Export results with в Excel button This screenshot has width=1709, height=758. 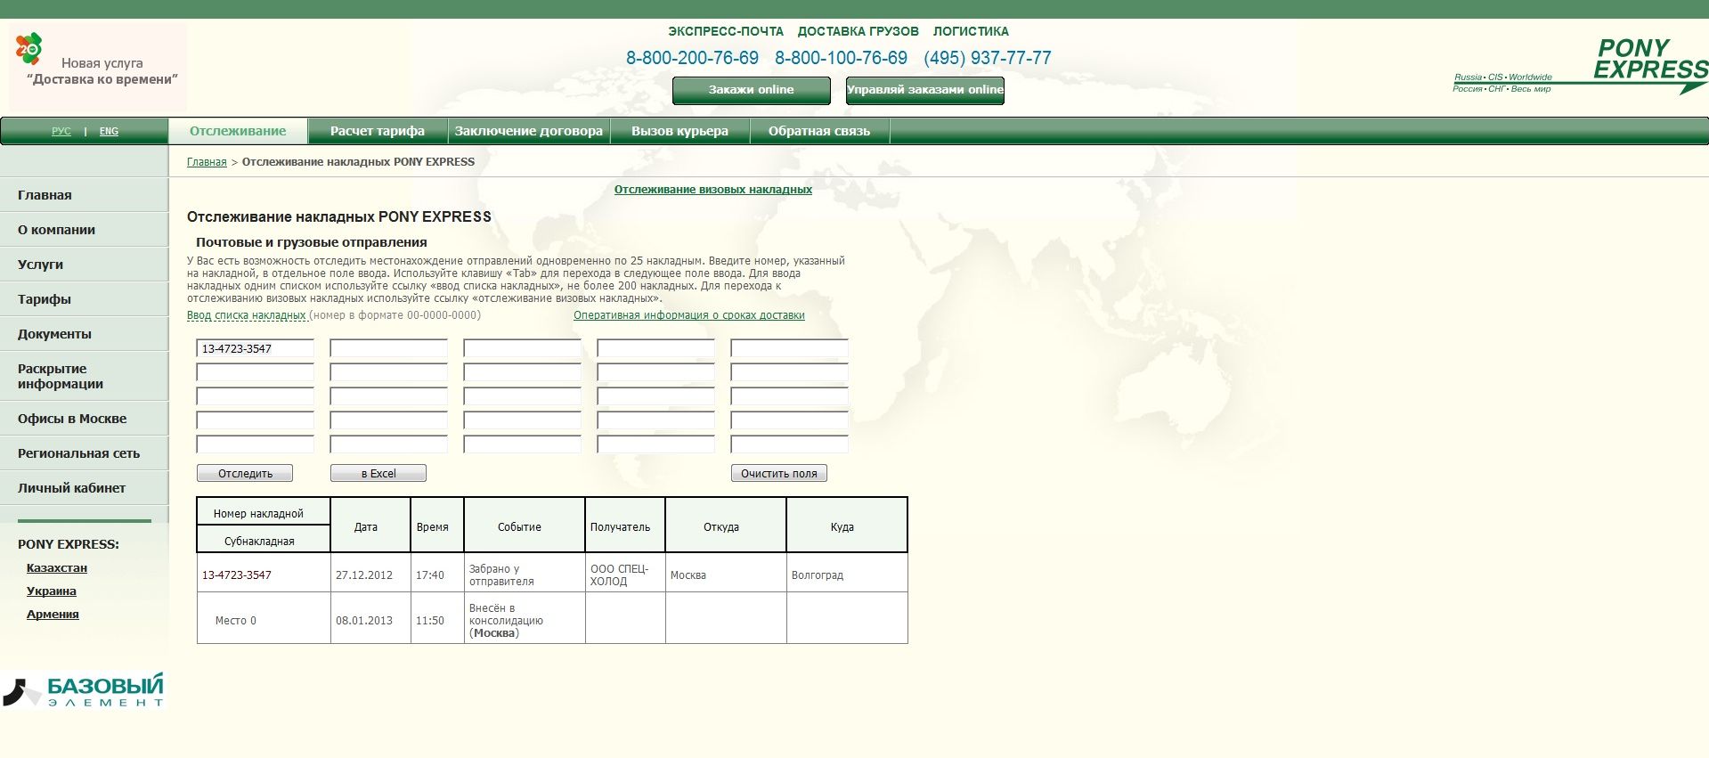378,474
